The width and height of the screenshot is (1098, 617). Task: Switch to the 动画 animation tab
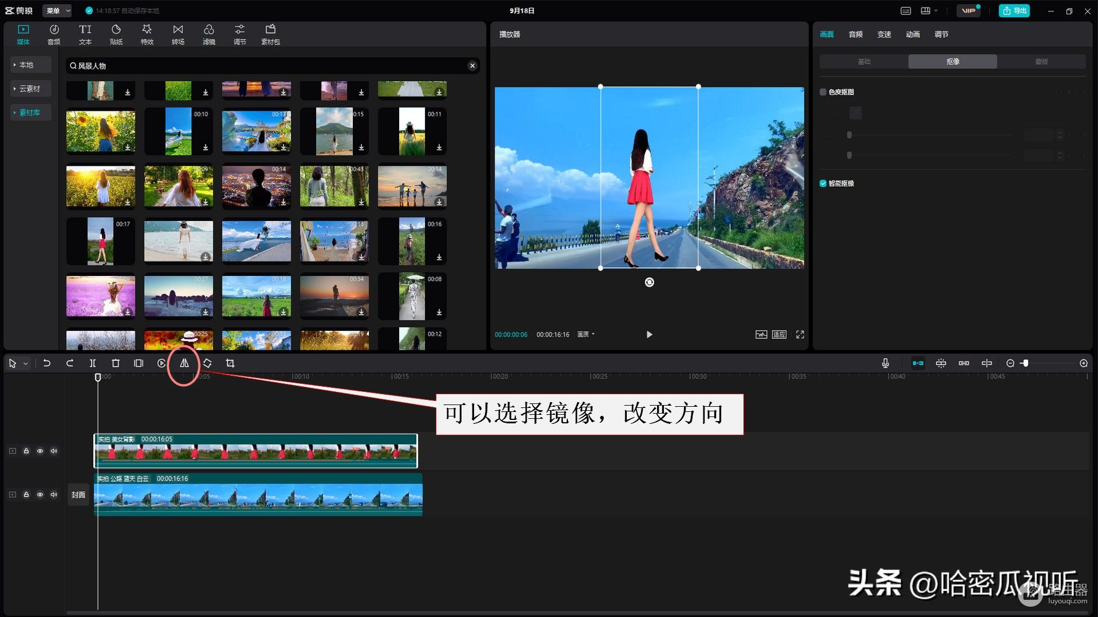pos(913,34)
